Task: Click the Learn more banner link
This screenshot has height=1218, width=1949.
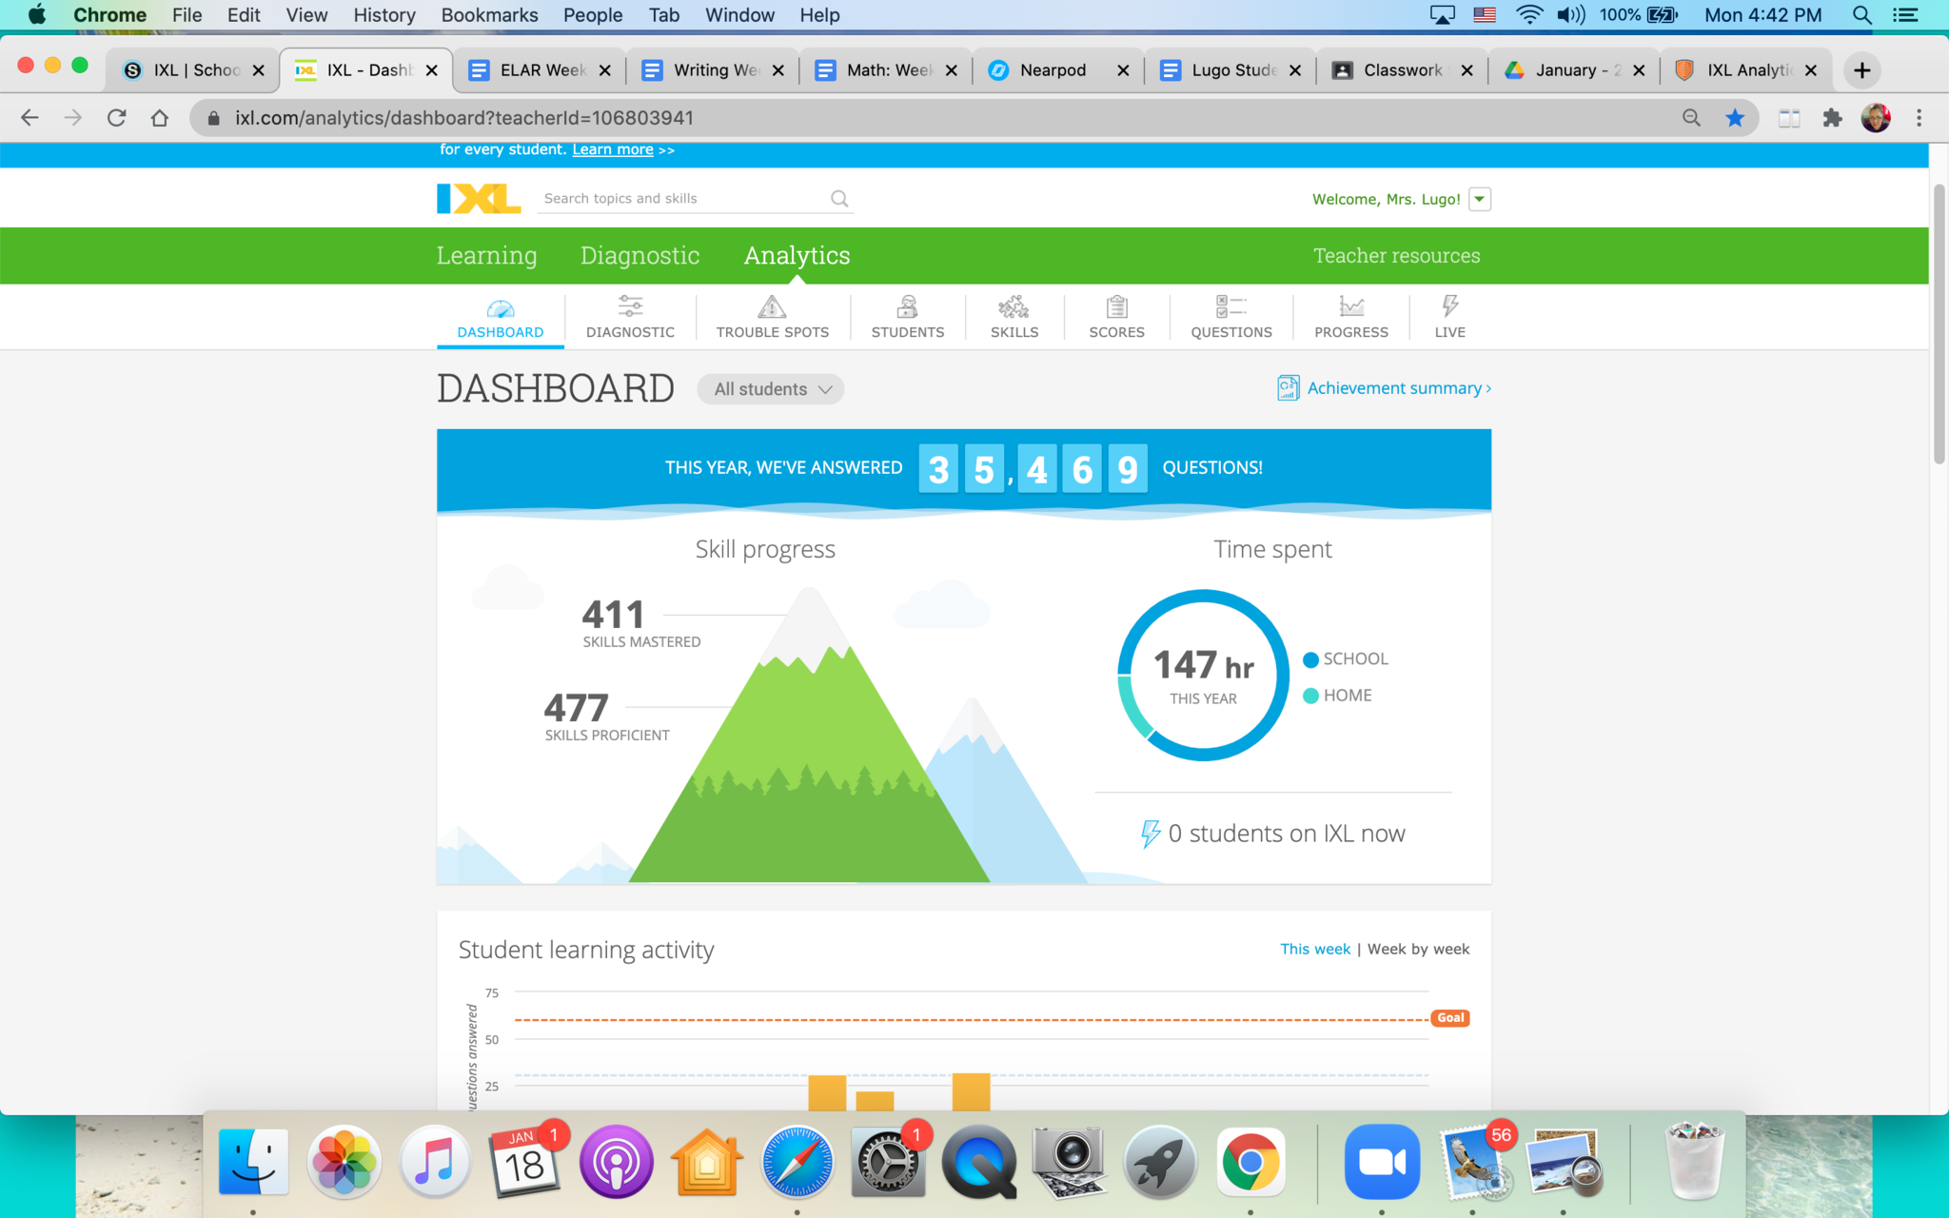Action: pos(612,149)
